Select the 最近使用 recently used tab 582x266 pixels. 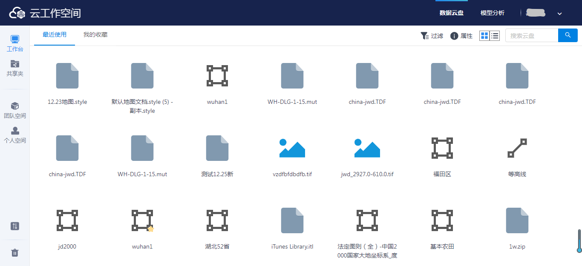click(55, 35)
